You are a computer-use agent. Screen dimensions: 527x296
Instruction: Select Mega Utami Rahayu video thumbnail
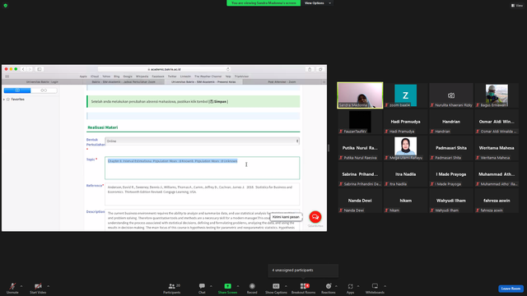(405, 148)
